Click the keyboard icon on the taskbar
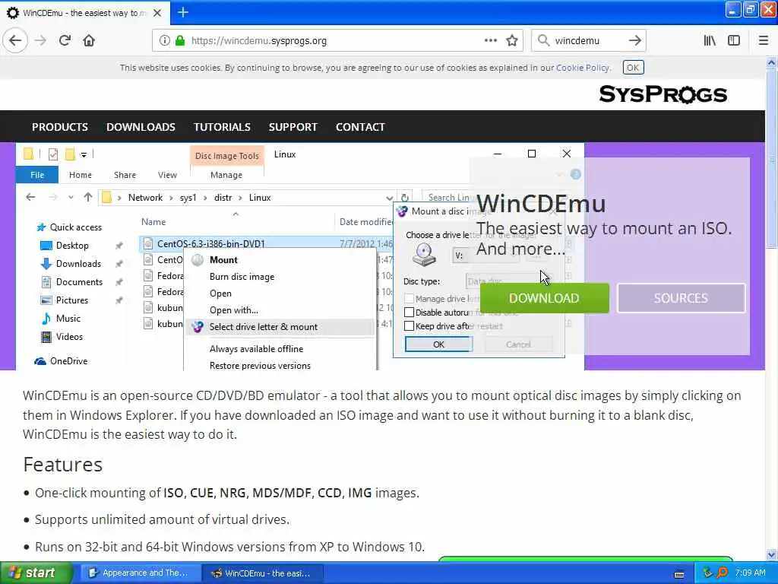The height and width of the screenshot is (584, 778). (679, 574)
